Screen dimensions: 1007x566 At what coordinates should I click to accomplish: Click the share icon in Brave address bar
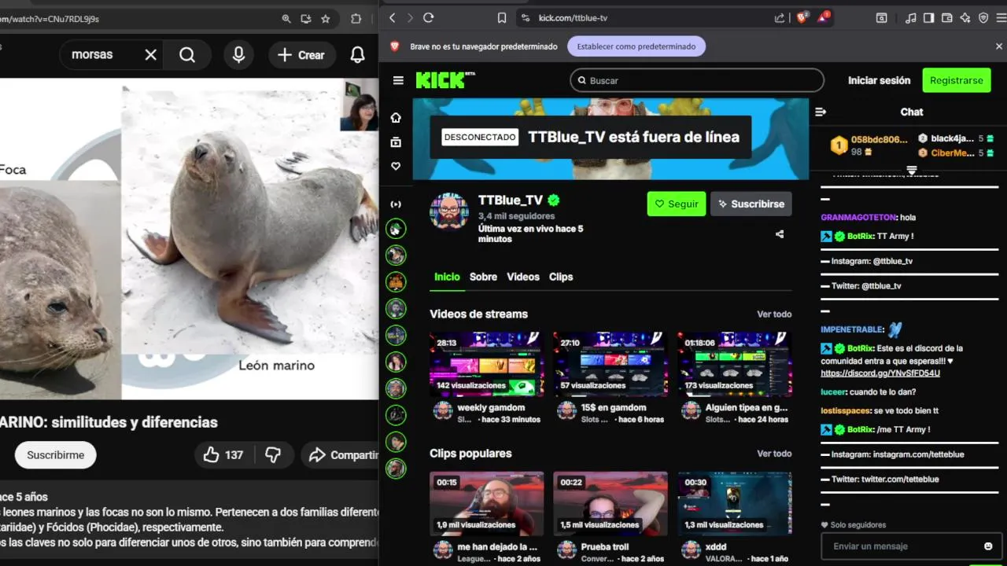[x=779, y=18]
